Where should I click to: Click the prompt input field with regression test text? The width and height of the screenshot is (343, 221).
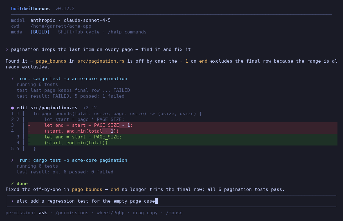(171, 201)
